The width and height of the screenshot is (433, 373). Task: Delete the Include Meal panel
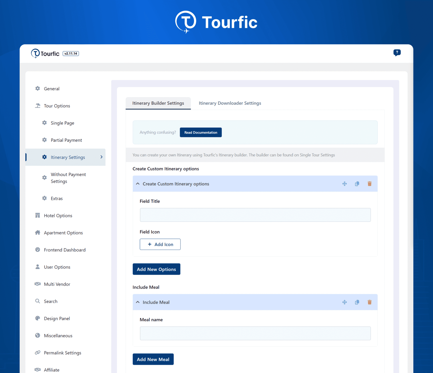tap(369, 302)
